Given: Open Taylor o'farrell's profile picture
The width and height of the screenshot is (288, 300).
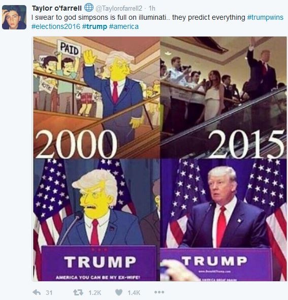Looking at the screenshot, I should tap(14, 17).
